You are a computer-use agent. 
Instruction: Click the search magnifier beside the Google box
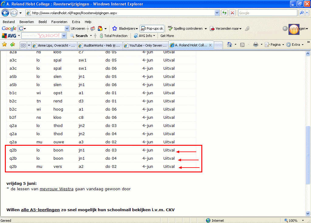pyautogui.click(x=302, y=13)
